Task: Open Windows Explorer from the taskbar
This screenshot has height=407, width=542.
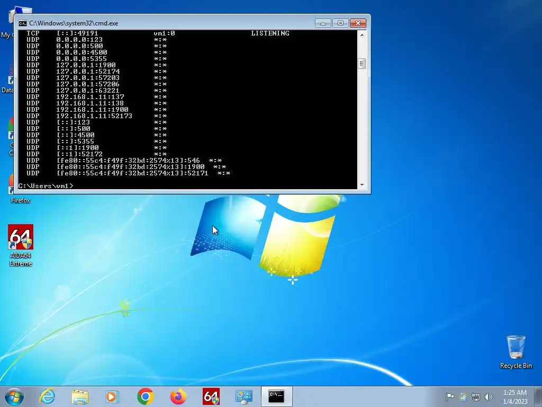Action: pos(80,396)
